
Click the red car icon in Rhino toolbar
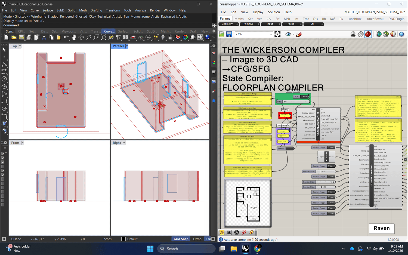(133, 38)
